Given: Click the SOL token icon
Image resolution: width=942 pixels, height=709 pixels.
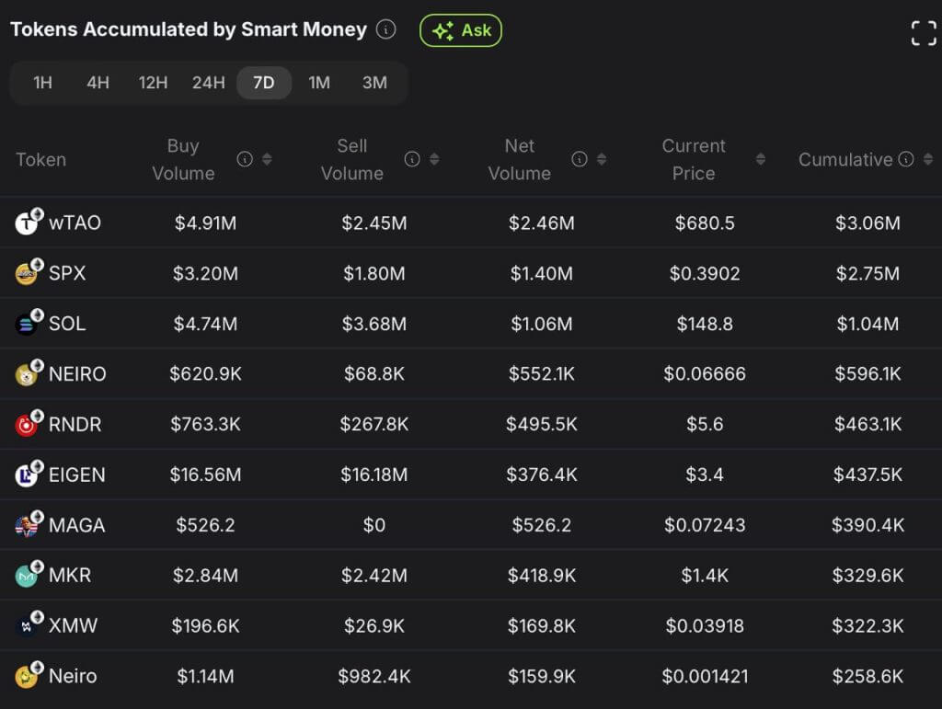Looking at the screenshot, I should tap(29, 323).
